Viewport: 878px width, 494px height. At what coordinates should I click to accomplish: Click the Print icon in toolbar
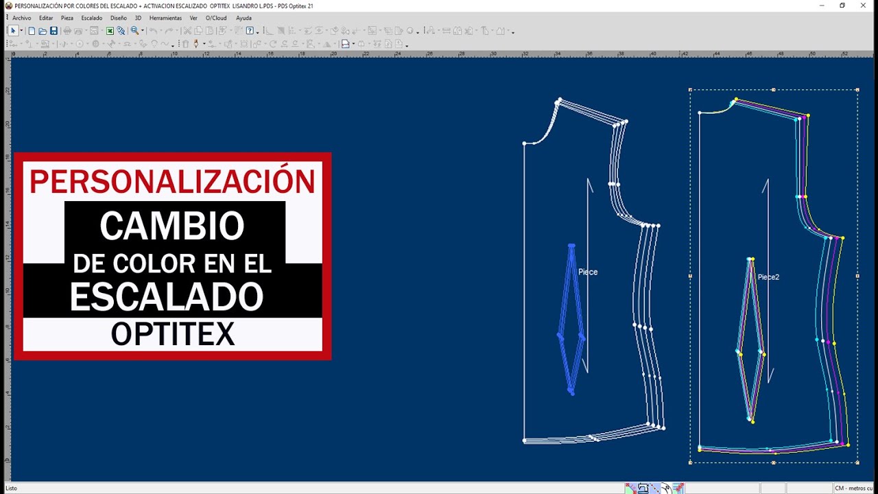click(x=67, y=31)
